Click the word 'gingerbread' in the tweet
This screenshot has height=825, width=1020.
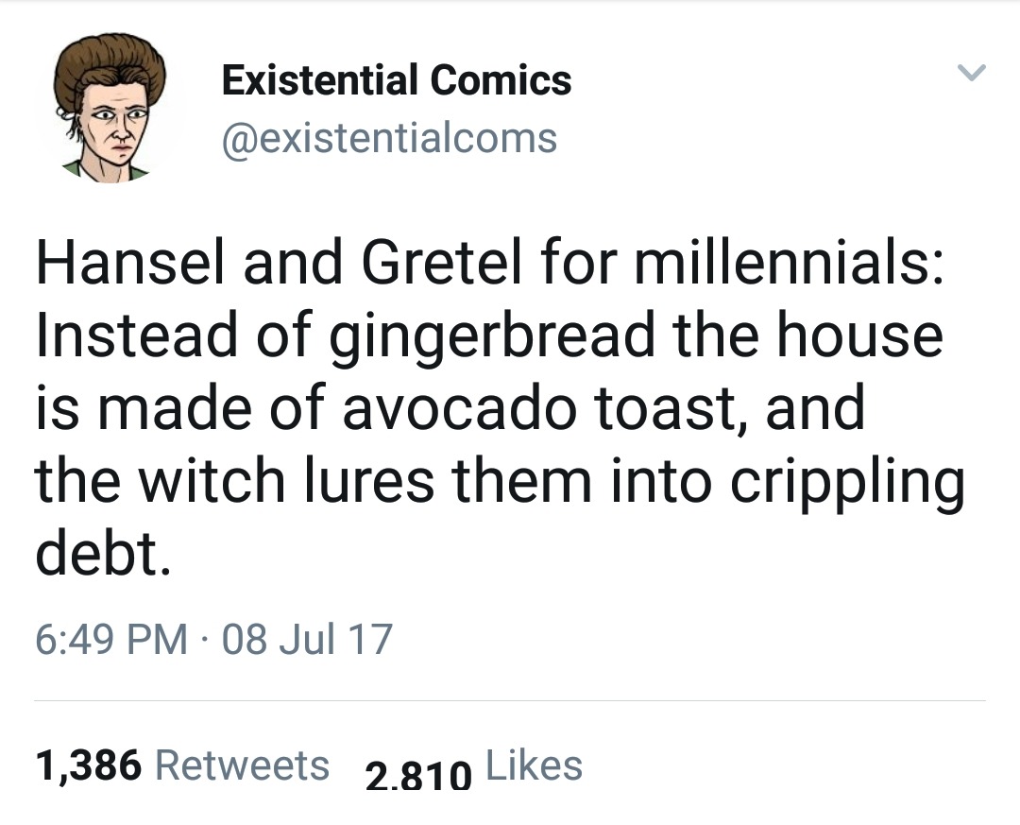tap(492, 336)
